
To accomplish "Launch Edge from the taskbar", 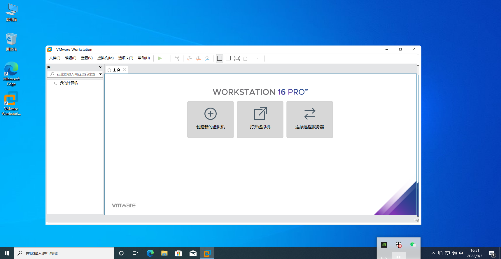I will coord(150,253).
